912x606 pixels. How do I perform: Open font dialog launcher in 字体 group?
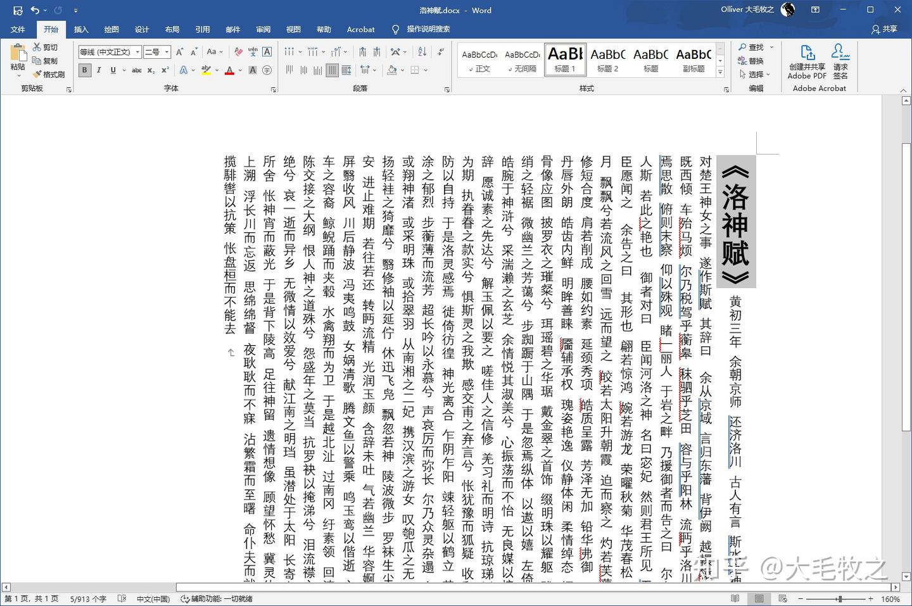pyautogui.click(x=274, y=90)
